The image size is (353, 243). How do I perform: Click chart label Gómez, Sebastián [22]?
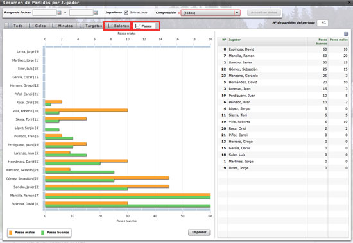(x=22, y=179)
